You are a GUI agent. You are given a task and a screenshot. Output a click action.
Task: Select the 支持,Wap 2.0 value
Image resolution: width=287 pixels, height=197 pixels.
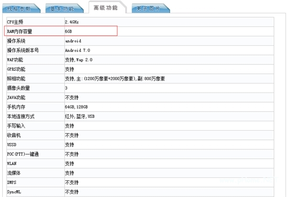[x=79, y=60]
